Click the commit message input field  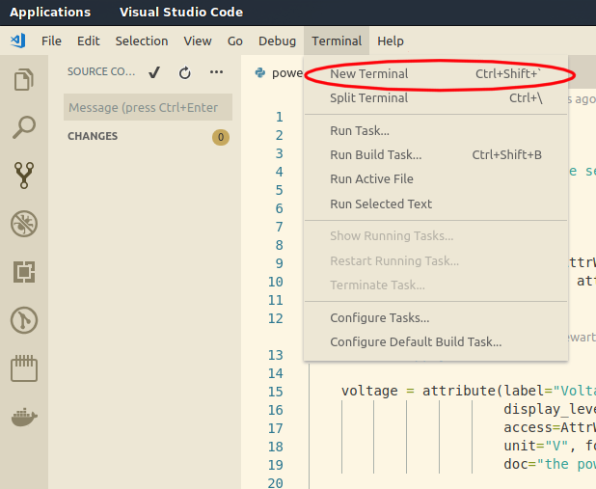[148, 107]
